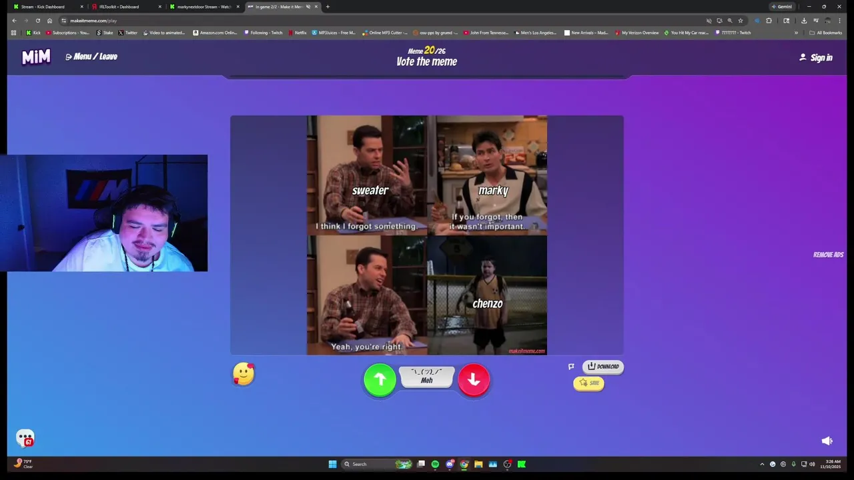The height and width of the screenshot is (480, 854).
Task: Open the Twitter bookmark
Action: pos(128,33)
